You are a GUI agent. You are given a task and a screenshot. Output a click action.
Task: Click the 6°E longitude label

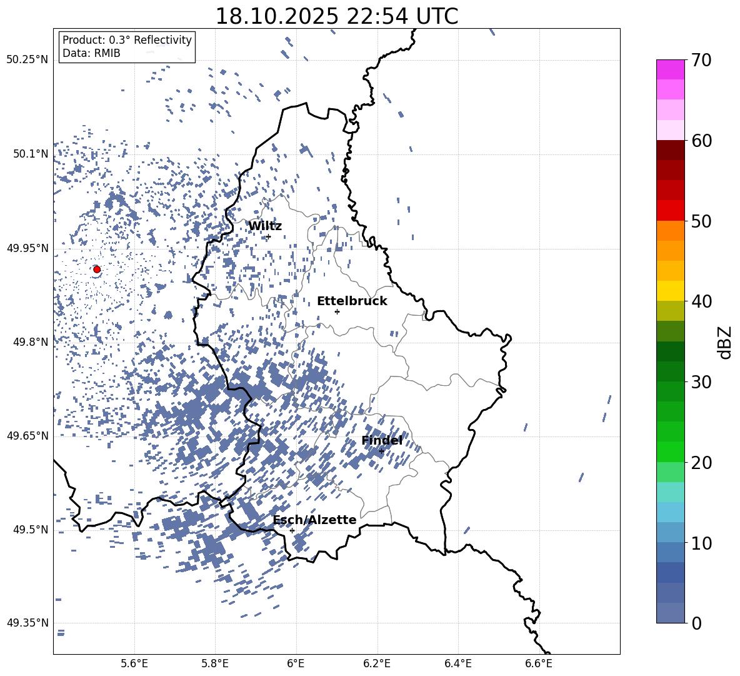(296, 663)
